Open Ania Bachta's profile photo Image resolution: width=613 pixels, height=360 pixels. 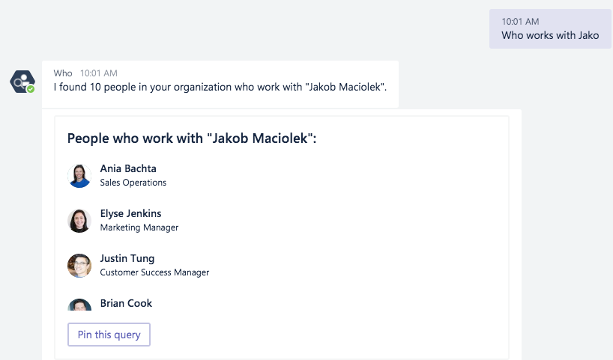click(x=79, y=175)
